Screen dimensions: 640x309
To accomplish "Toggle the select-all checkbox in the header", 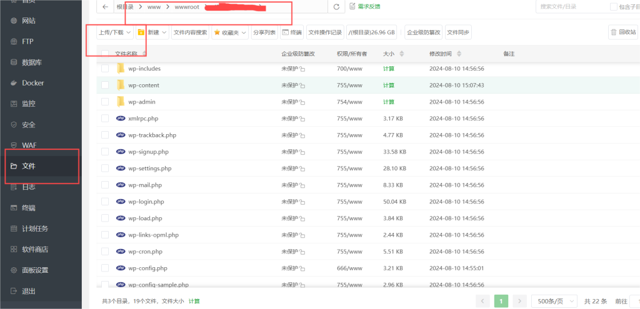I will coord(105,54).
